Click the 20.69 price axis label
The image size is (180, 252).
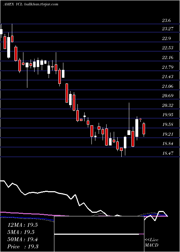[x=168, y=96]
